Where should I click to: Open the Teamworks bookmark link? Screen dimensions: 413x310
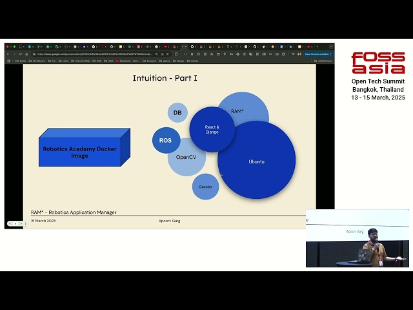(x=128, y=61)
